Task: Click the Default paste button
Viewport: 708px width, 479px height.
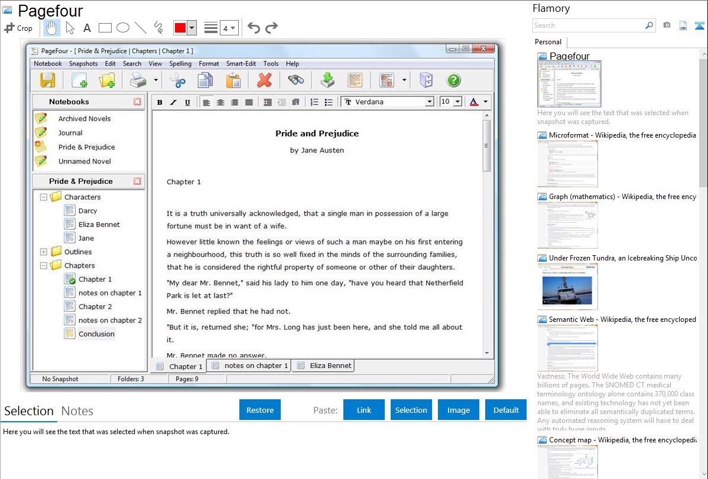Action: point(506,410)
